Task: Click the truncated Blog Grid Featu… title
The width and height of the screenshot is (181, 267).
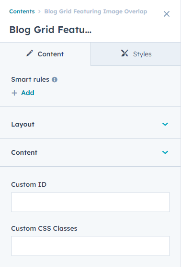Action: pos(50,30)
